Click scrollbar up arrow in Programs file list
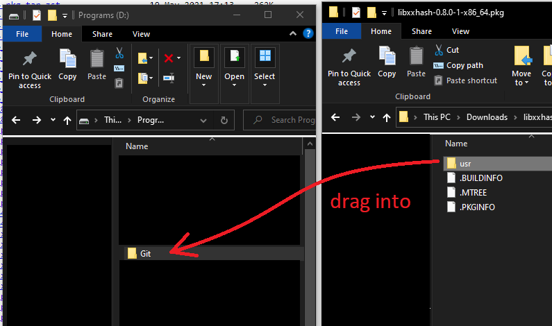 [x=310, y=144]
